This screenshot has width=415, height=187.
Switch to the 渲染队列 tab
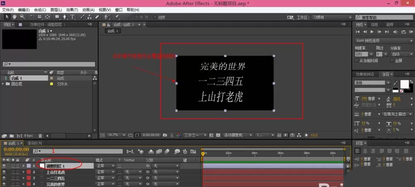pyautogui.click(x=35, y=143)
